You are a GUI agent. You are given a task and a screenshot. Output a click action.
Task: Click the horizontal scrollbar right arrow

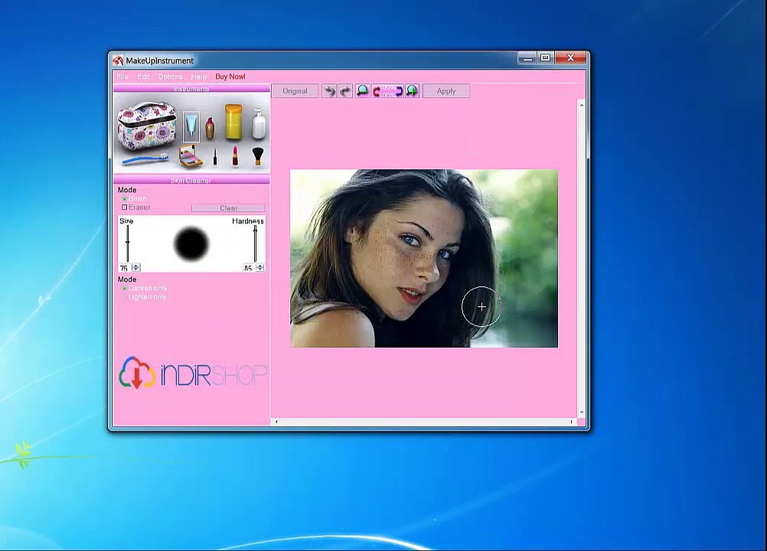pos(572,422)
